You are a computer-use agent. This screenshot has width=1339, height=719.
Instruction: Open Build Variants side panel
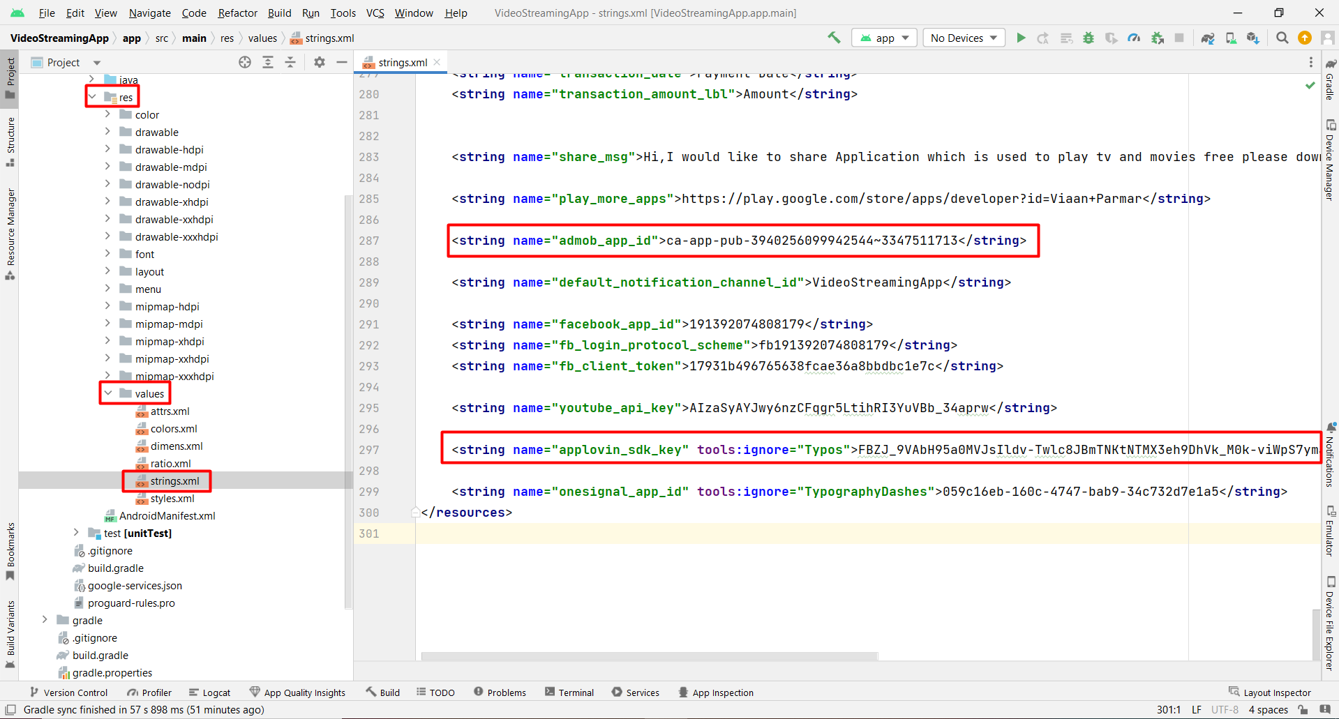coord(10,633)
